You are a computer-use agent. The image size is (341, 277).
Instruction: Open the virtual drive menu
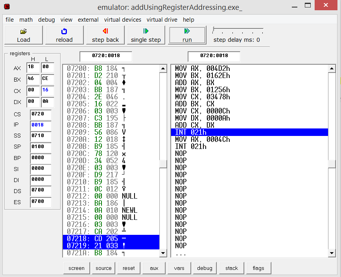(163, 20)
